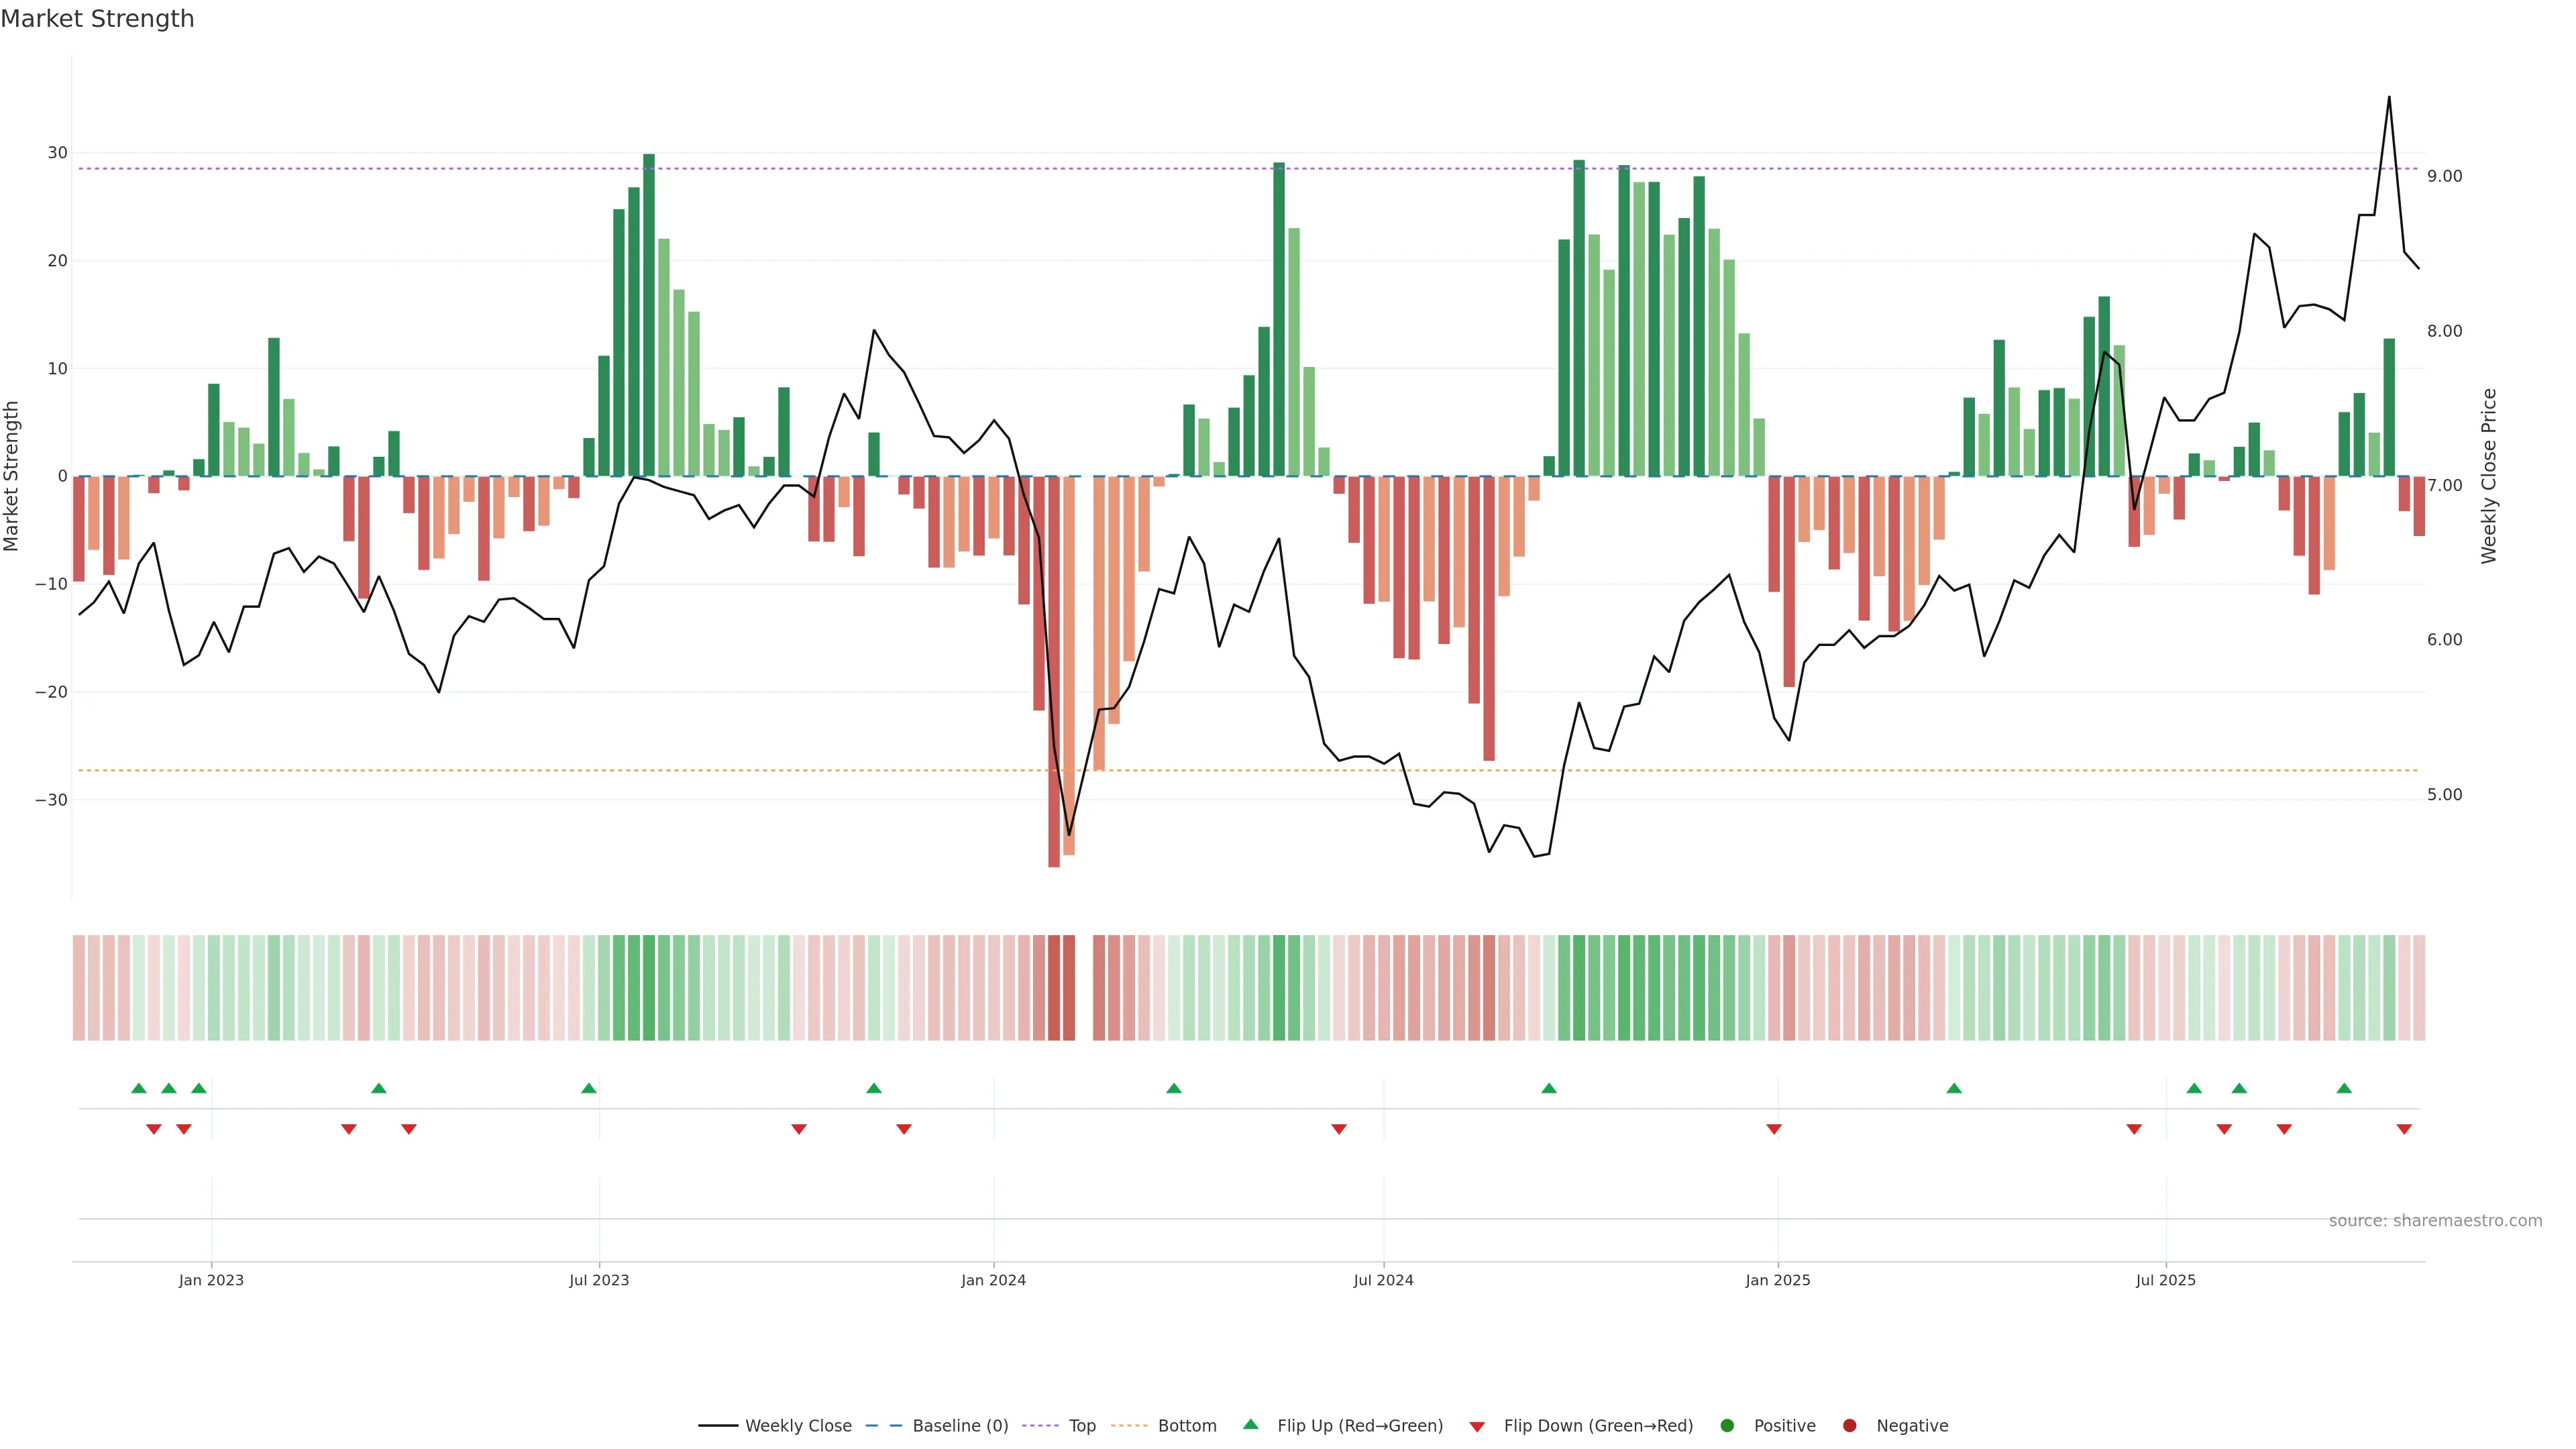Click the 9.00 price axis tick label
This screenshot has height=1449, width=2576.
(x=2444, y=176)
